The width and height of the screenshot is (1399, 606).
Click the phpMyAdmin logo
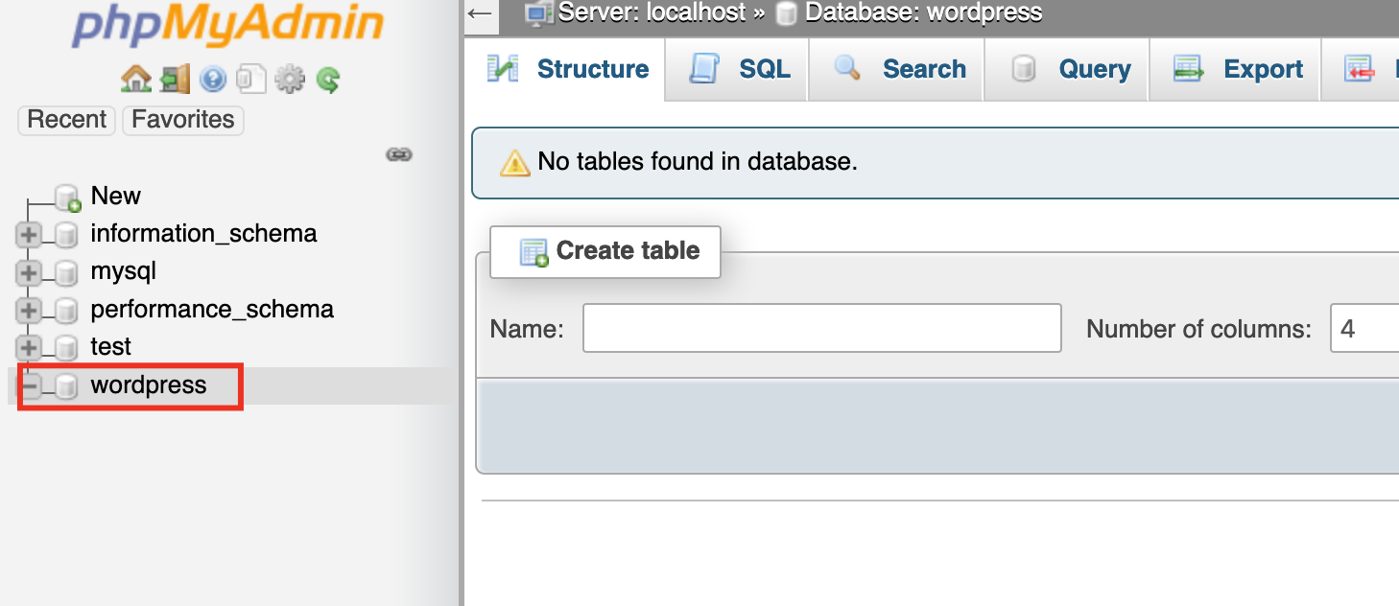[x=227, y=27]
